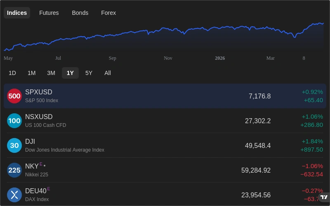The height and width of the screenshot is (206, 330).
Task: Click the 59,284.92 price value
Action: (256, 170)
